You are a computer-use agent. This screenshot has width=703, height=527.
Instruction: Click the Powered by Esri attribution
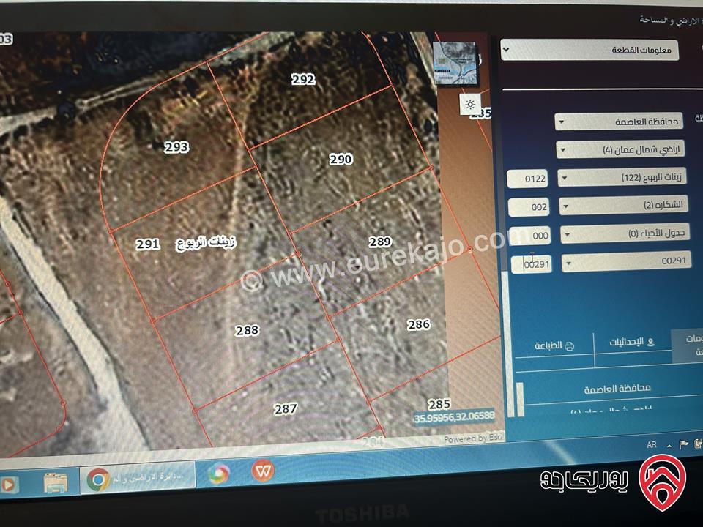coord(474,438)
